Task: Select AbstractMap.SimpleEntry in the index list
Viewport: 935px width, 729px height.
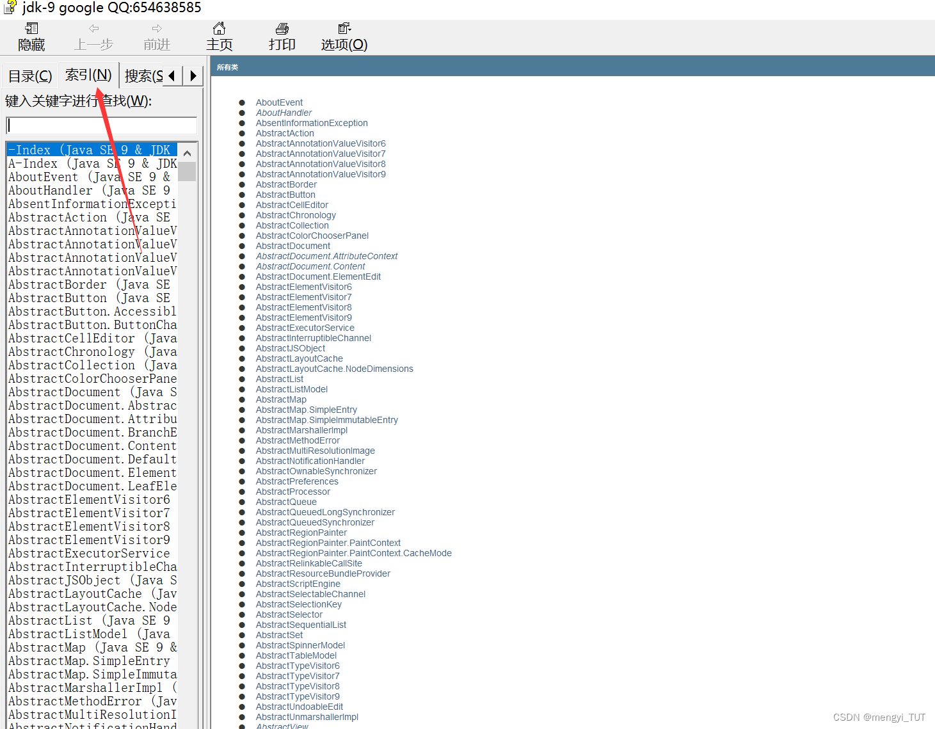Action: click(x=92, y=661)
